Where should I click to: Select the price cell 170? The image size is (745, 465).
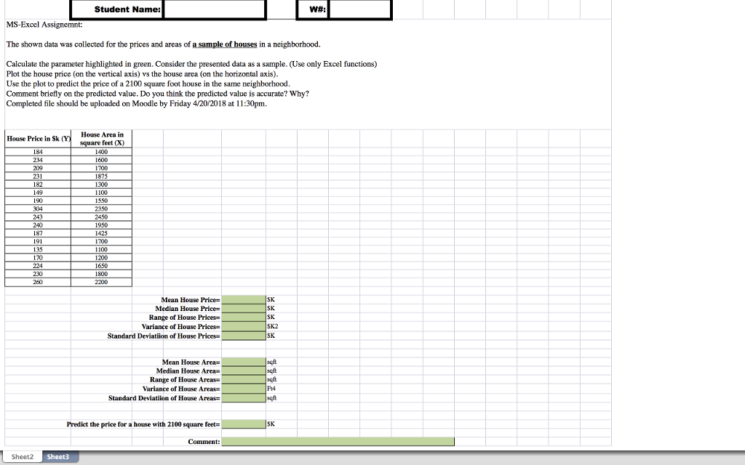click(x=38, y=258)
